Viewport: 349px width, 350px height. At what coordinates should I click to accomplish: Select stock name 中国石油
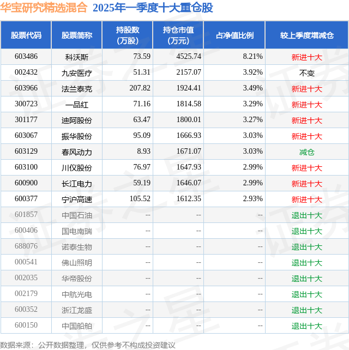77,216
